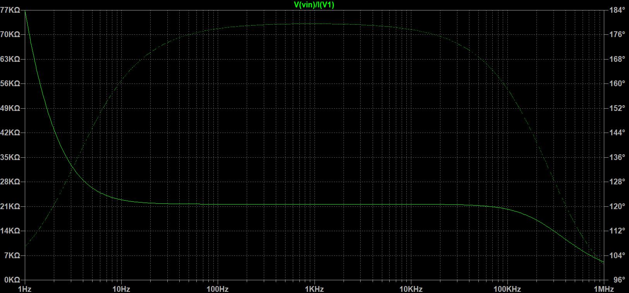629x293 pixels.
Task: Click the 100Hz frequency axis label
Action: click(x=217, y=289)
